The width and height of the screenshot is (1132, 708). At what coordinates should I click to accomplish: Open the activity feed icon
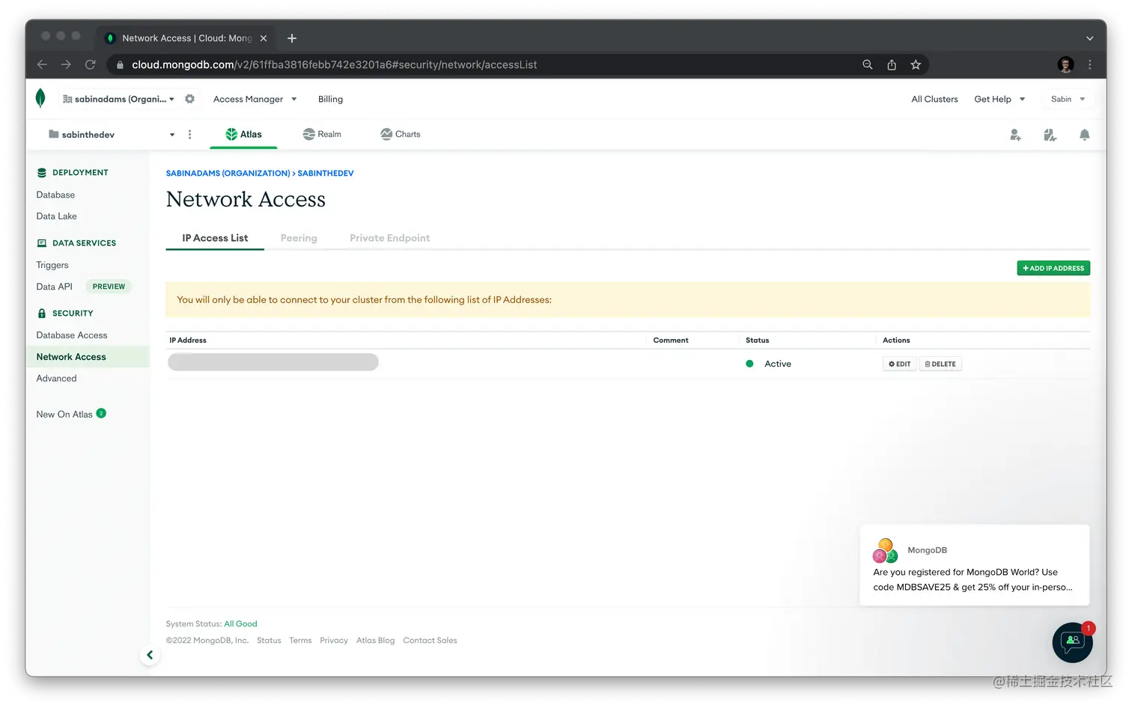[x=1050, y=135]
